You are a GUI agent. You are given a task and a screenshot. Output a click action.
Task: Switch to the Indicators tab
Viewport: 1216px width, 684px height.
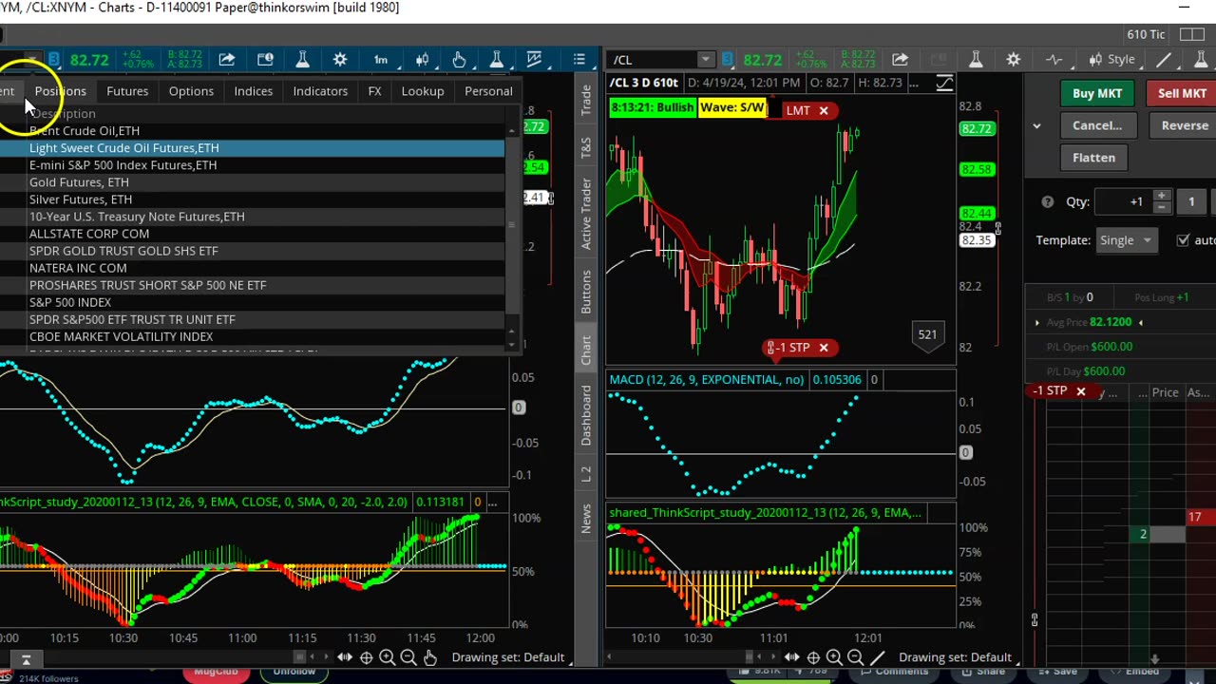click(320, 91)
